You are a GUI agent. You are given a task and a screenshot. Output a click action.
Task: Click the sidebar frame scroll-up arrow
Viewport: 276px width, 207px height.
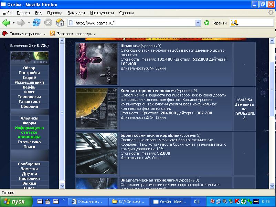[62, 41]
